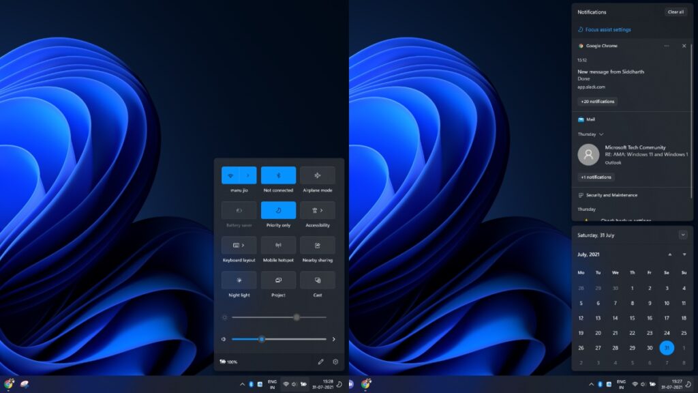698x393 pixels.
Task: Clear all notifications
Action: click(675, 12)
